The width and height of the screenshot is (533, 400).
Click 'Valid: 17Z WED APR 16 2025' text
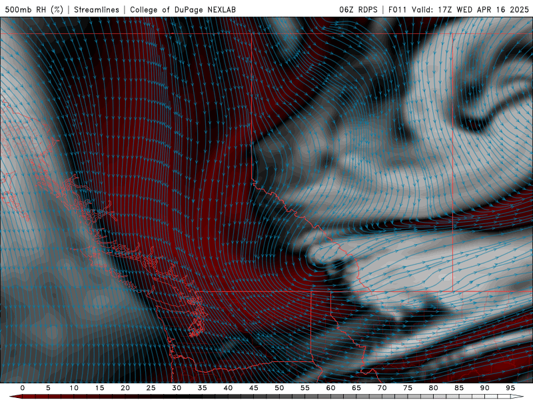[470, 9]
